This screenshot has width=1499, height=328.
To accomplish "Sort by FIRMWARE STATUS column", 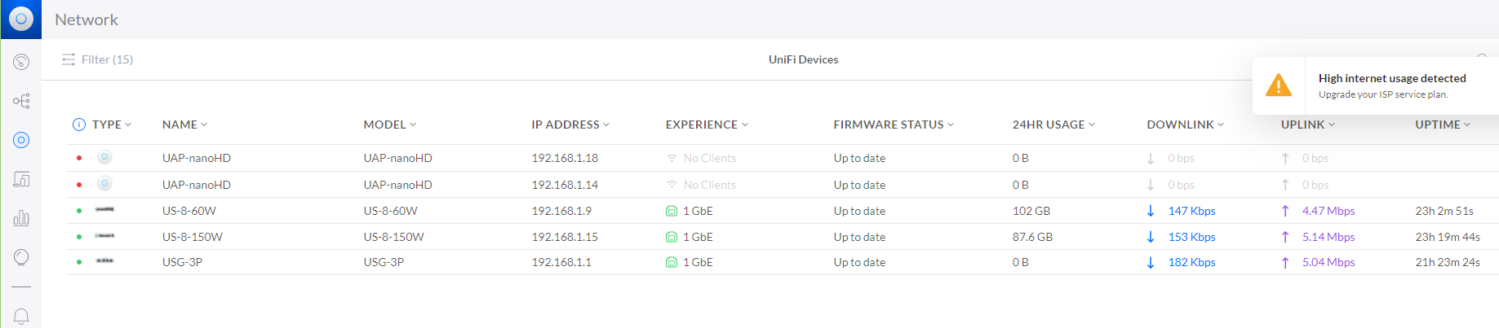I will (894, 125).
